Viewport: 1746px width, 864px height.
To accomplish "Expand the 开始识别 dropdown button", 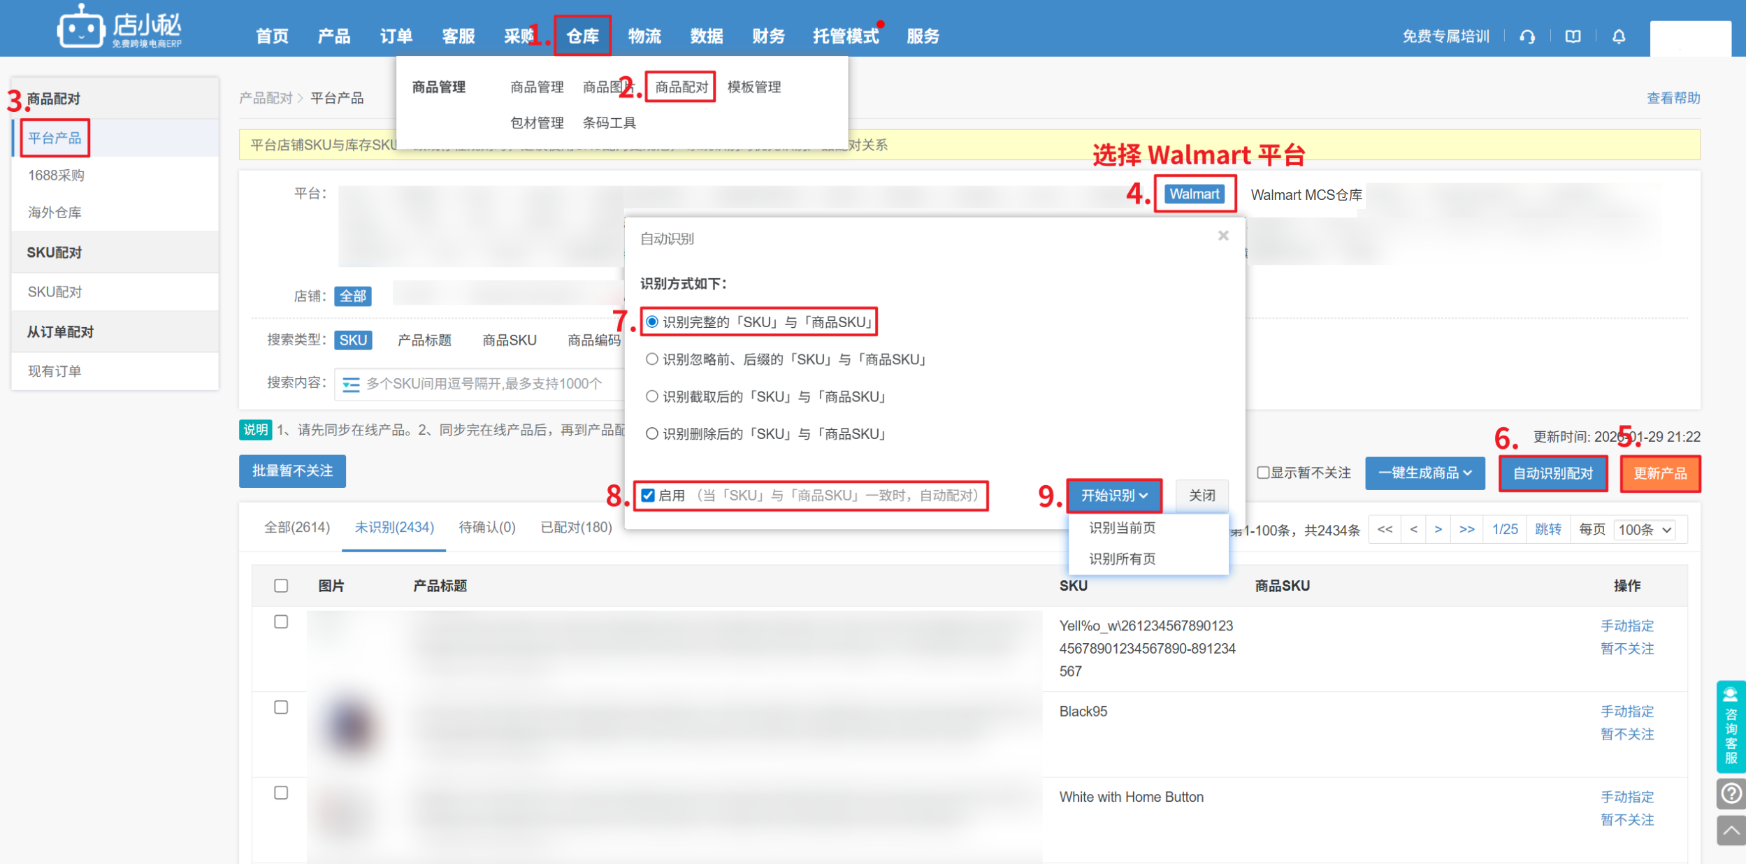I will 1114,496.
